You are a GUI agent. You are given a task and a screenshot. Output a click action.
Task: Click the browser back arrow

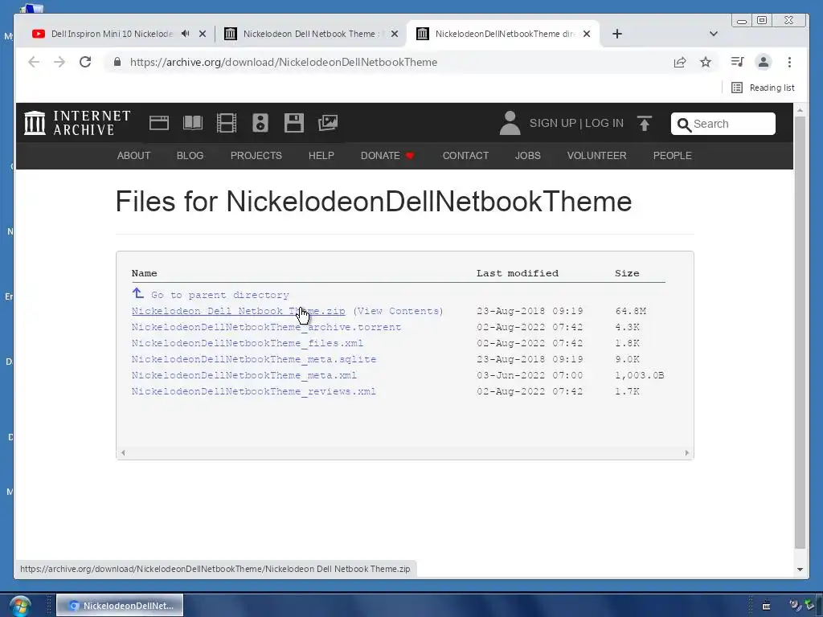coord(34,62)
